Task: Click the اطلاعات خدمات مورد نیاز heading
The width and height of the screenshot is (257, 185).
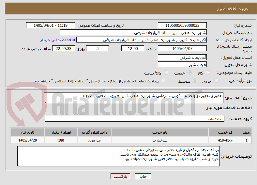Action: tap(229, 108)
